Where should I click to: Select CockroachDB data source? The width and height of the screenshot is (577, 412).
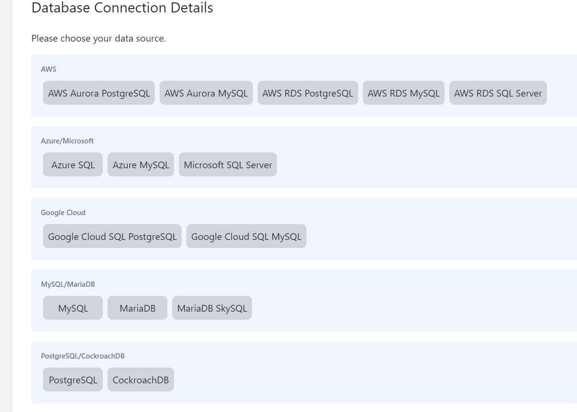tap(141, 379)
